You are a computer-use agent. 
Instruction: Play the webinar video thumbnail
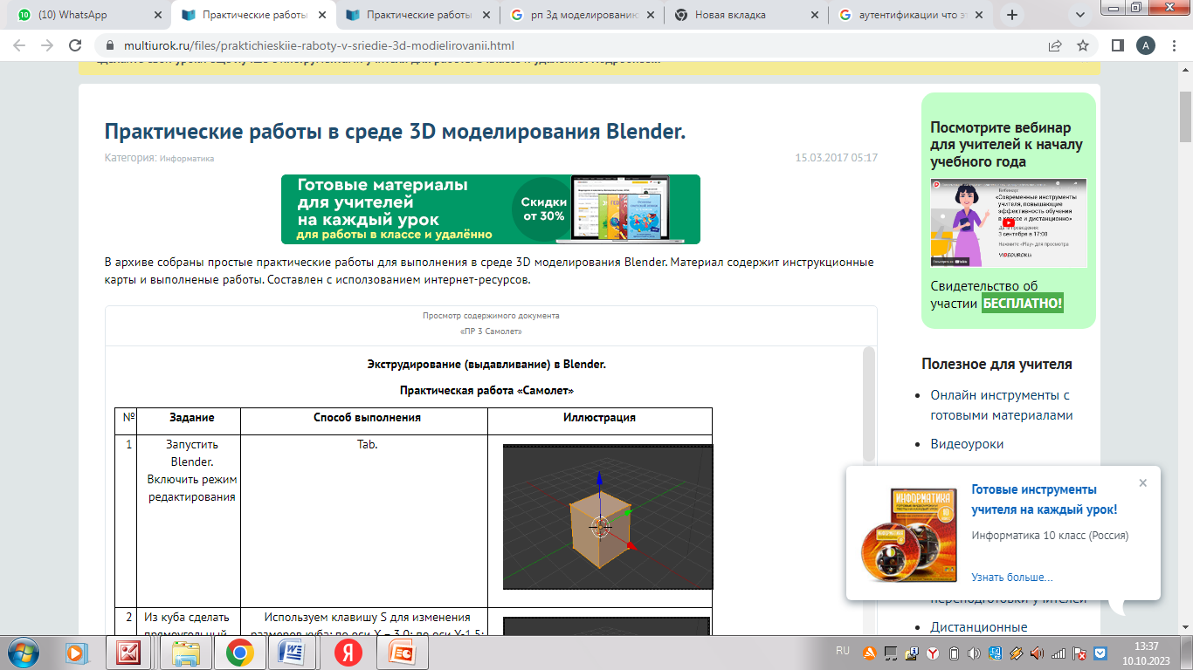1009,222
